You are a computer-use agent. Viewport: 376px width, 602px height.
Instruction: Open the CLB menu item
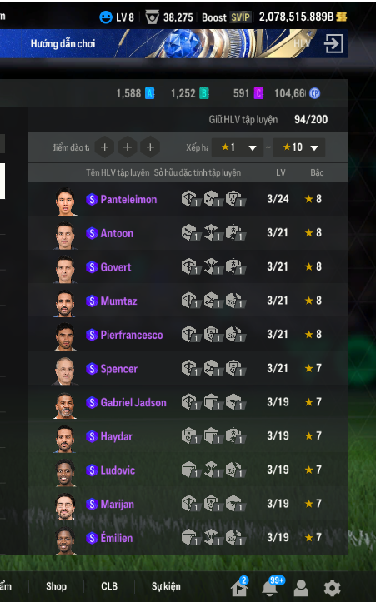pyautogui.click(x=109, y=586)
